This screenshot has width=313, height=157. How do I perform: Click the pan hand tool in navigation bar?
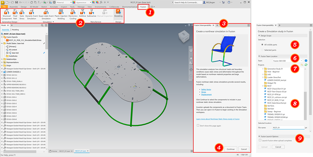[191, 58]
